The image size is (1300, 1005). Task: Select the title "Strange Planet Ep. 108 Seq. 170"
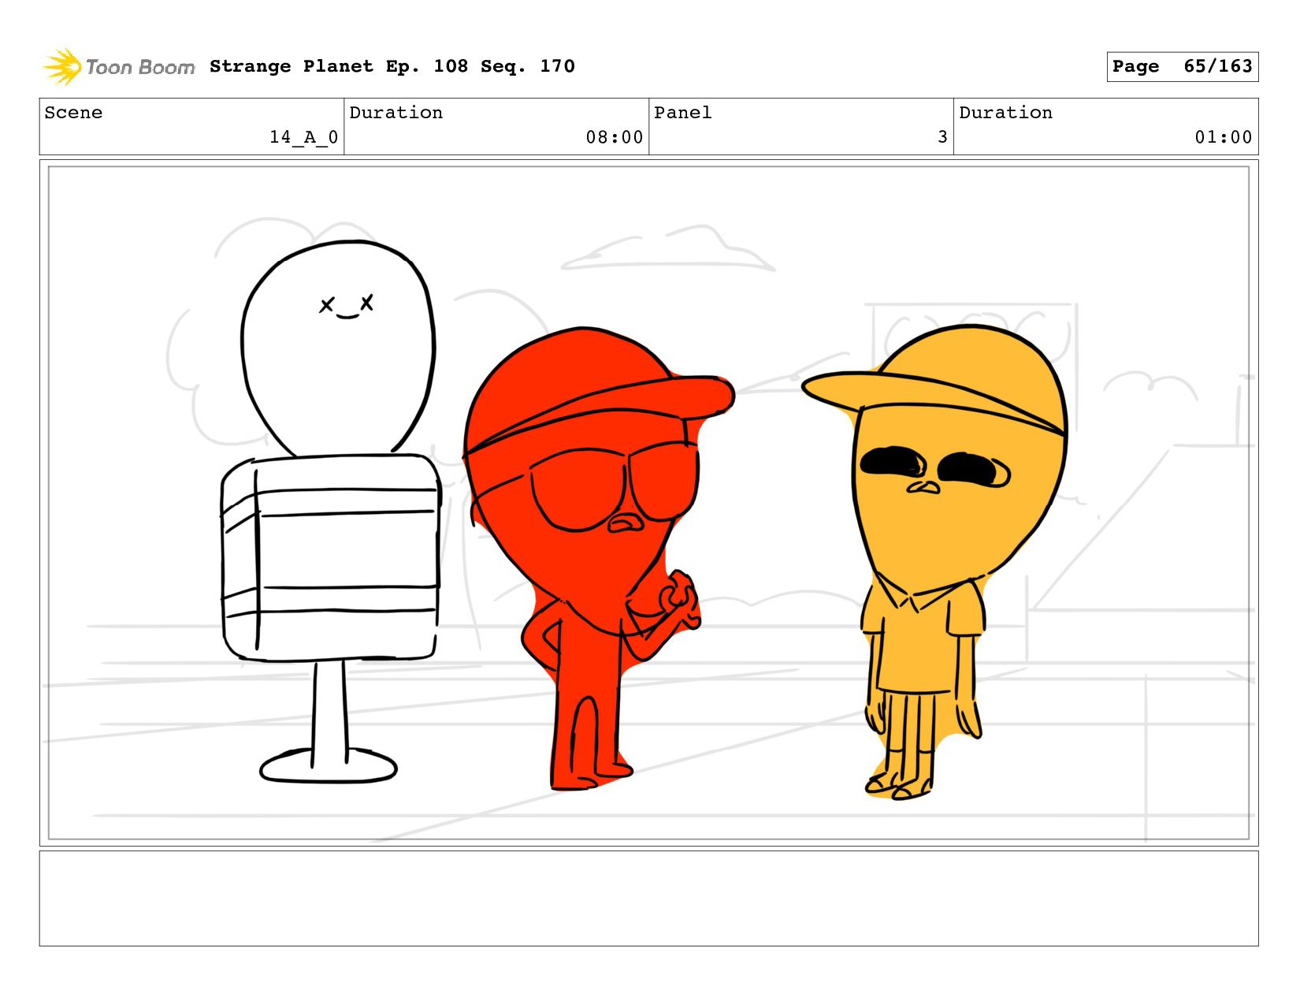pos(392,66)
